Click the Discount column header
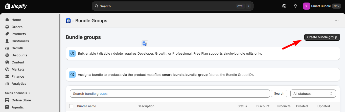Image resolution: width=345 pixels, height=112 pixels. coord(263,106)
